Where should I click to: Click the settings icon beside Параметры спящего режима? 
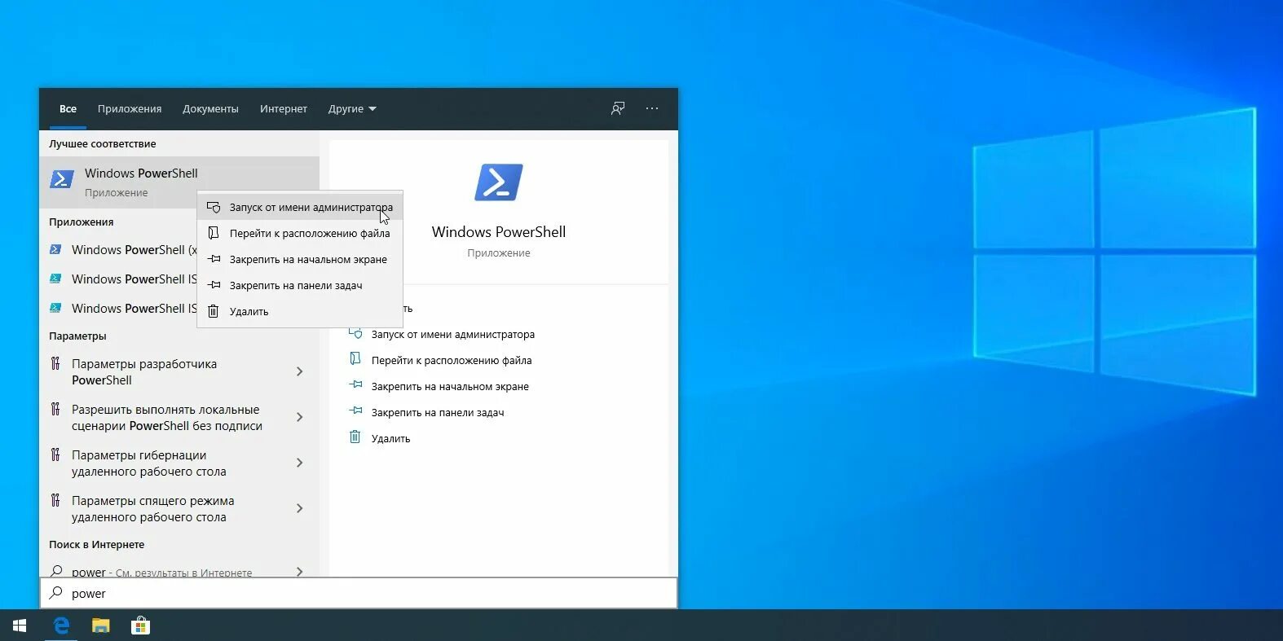pos(55,500)
